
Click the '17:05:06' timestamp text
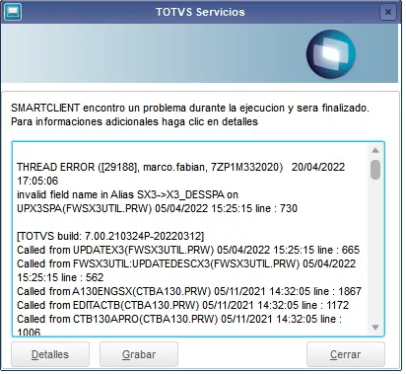point(37,181)
